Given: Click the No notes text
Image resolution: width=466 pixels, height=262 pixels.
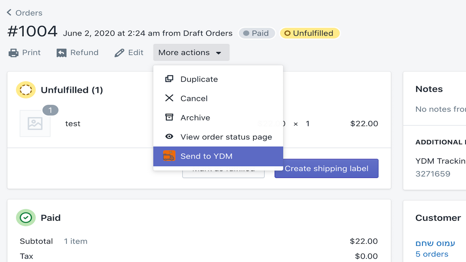Looking at the screenshot, I should [x=441, y=109].
